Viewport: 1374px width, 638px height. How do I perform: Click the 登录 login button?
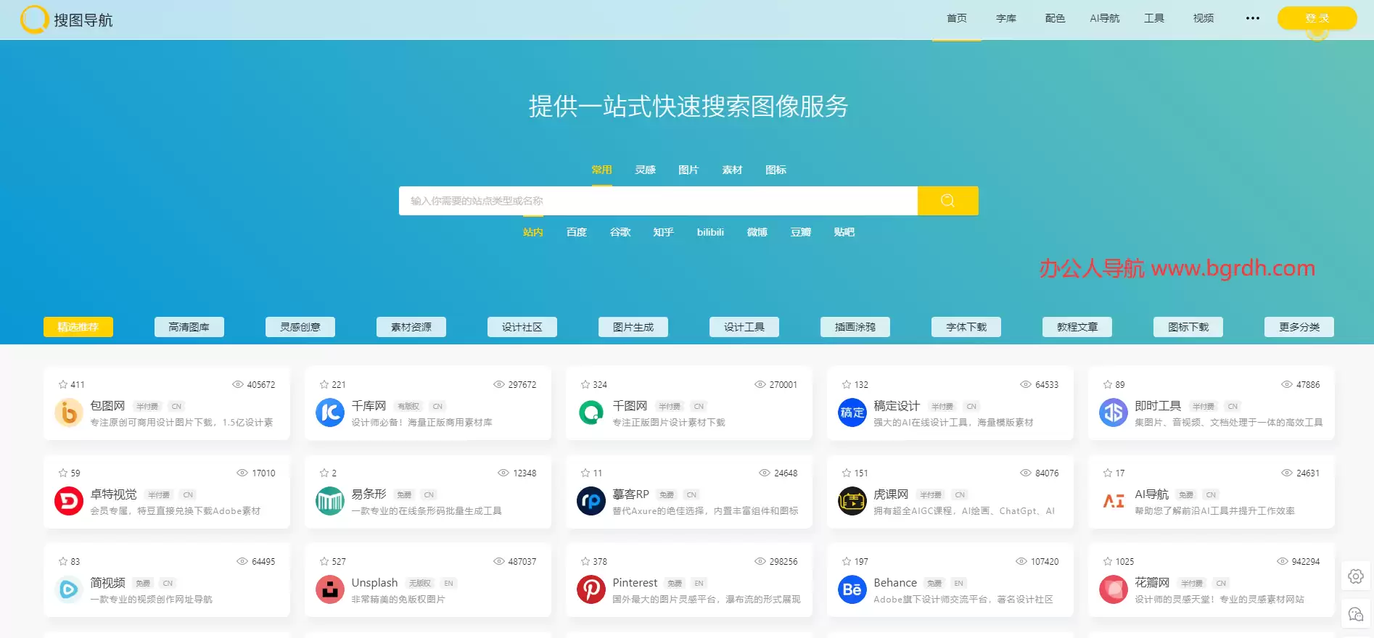click(x=1317, y=18)
